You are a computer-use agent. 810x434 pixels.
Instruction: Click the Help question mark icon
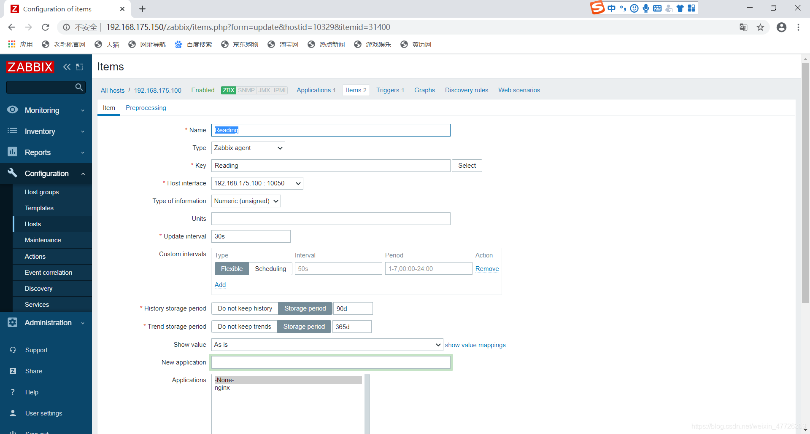click(13, 392)
